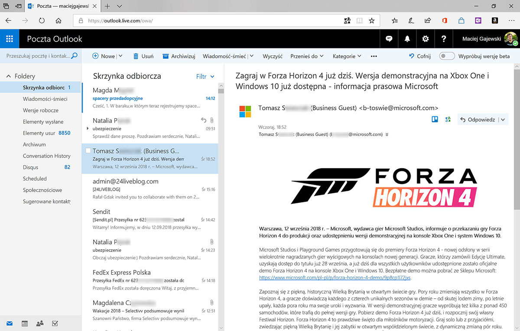Expand the Wiadomość-śmieć dropdown
Viewport: 520px width, 331px height.
[x=251, y=56]
